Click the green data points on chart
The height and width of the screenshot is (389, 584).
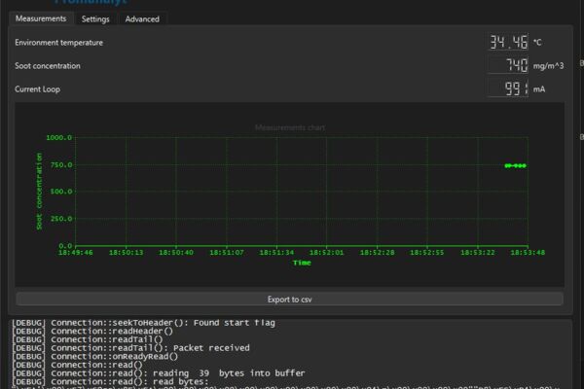click(516, 165)
